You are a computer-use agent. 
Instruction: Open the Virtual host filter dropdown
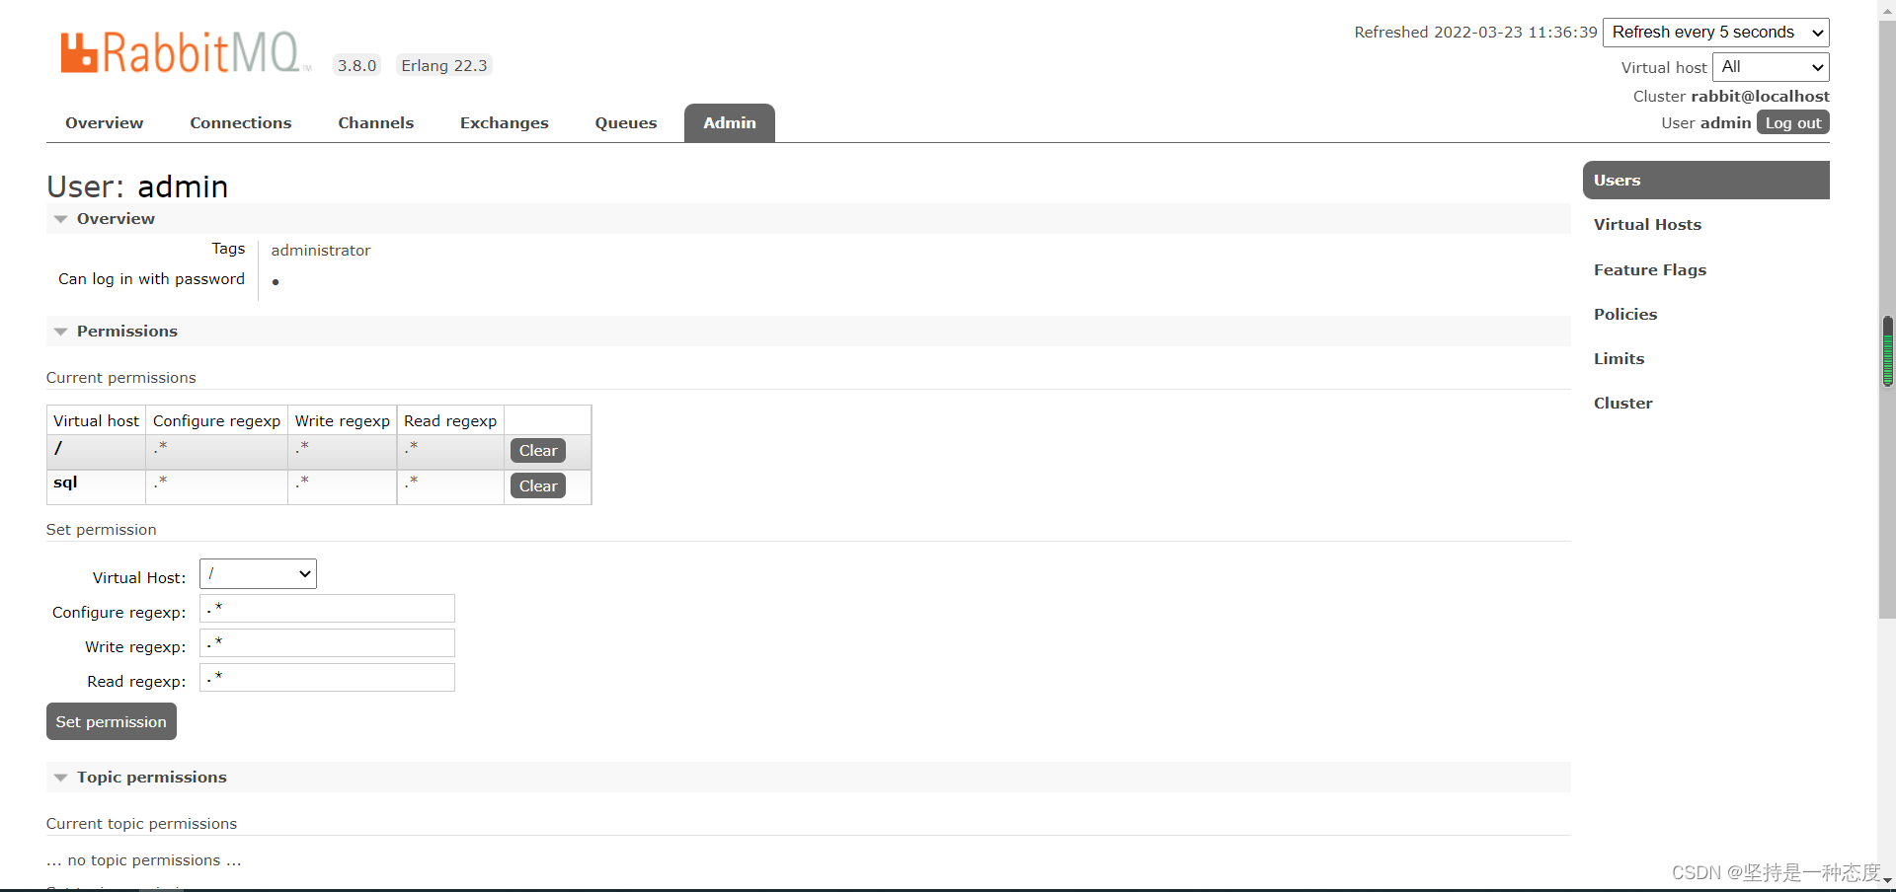(1769, 66)
